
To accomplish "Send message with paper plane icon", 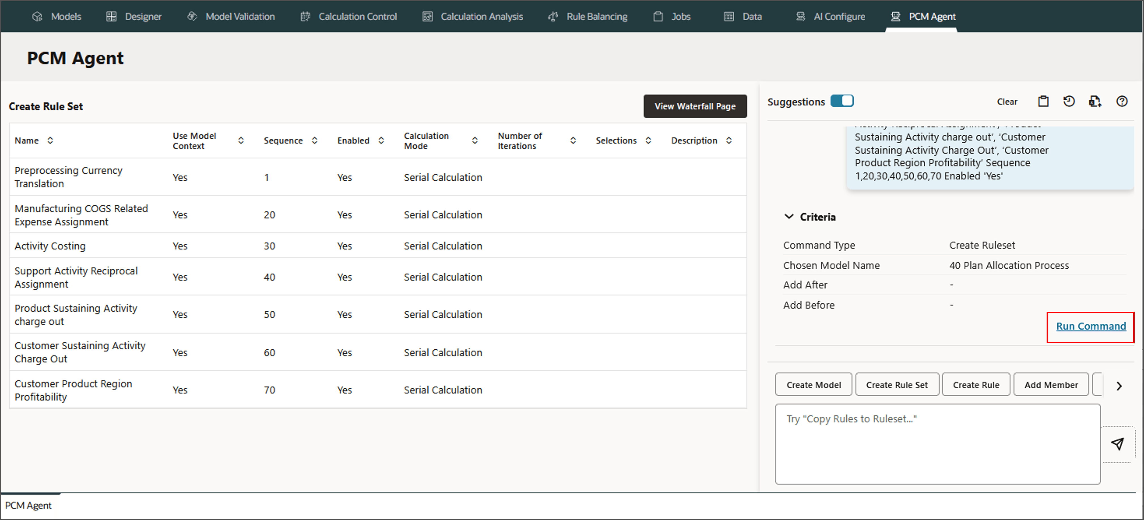I will click(1117, 444).
